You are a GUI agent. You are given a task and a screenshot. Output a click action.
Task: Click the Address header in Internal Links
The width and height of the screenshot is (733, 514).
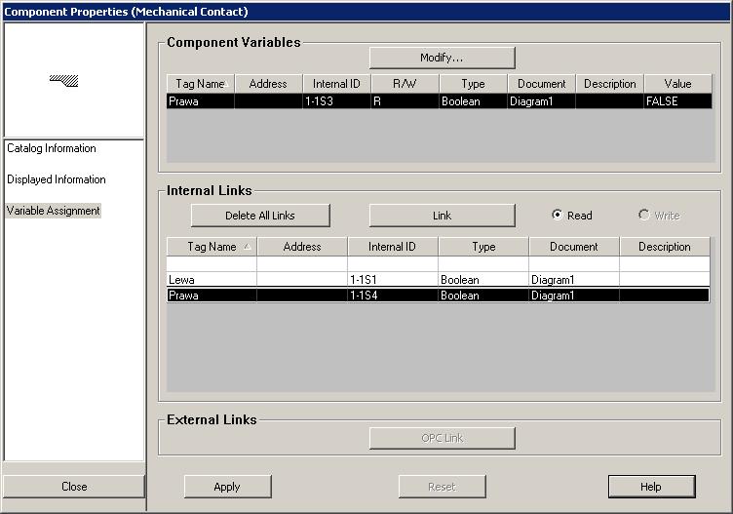(x=302, y=247)
